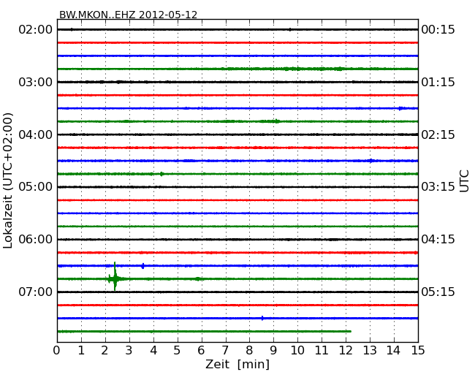Click x-axis tick label 5

[x=178, y=351]
